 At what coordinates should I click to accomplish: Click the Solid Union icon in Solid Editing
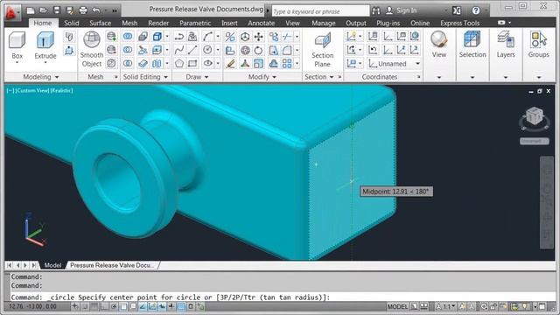tap(128, 36)
